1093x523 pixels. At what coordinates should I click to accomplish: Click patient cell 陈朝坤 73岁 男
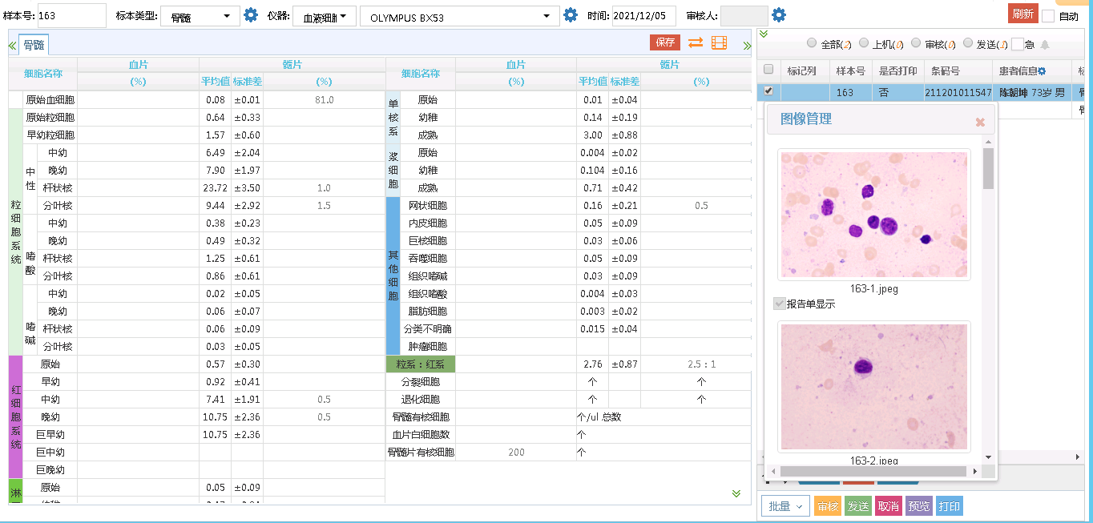pyautogui.click(x=1032, y=92)
